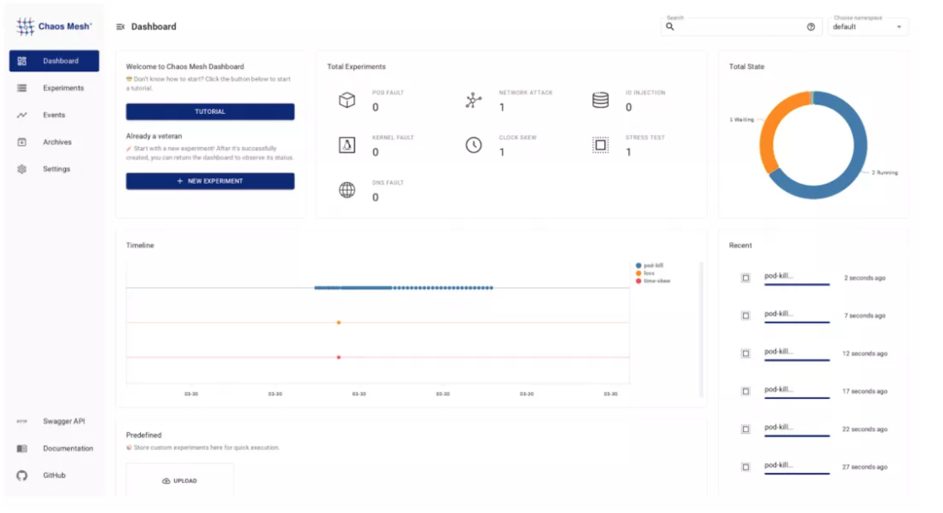This screenshot has width=943, height=513.
Task: Click the Timeline vertical scrollbar
Action: (x=701, y=329)
